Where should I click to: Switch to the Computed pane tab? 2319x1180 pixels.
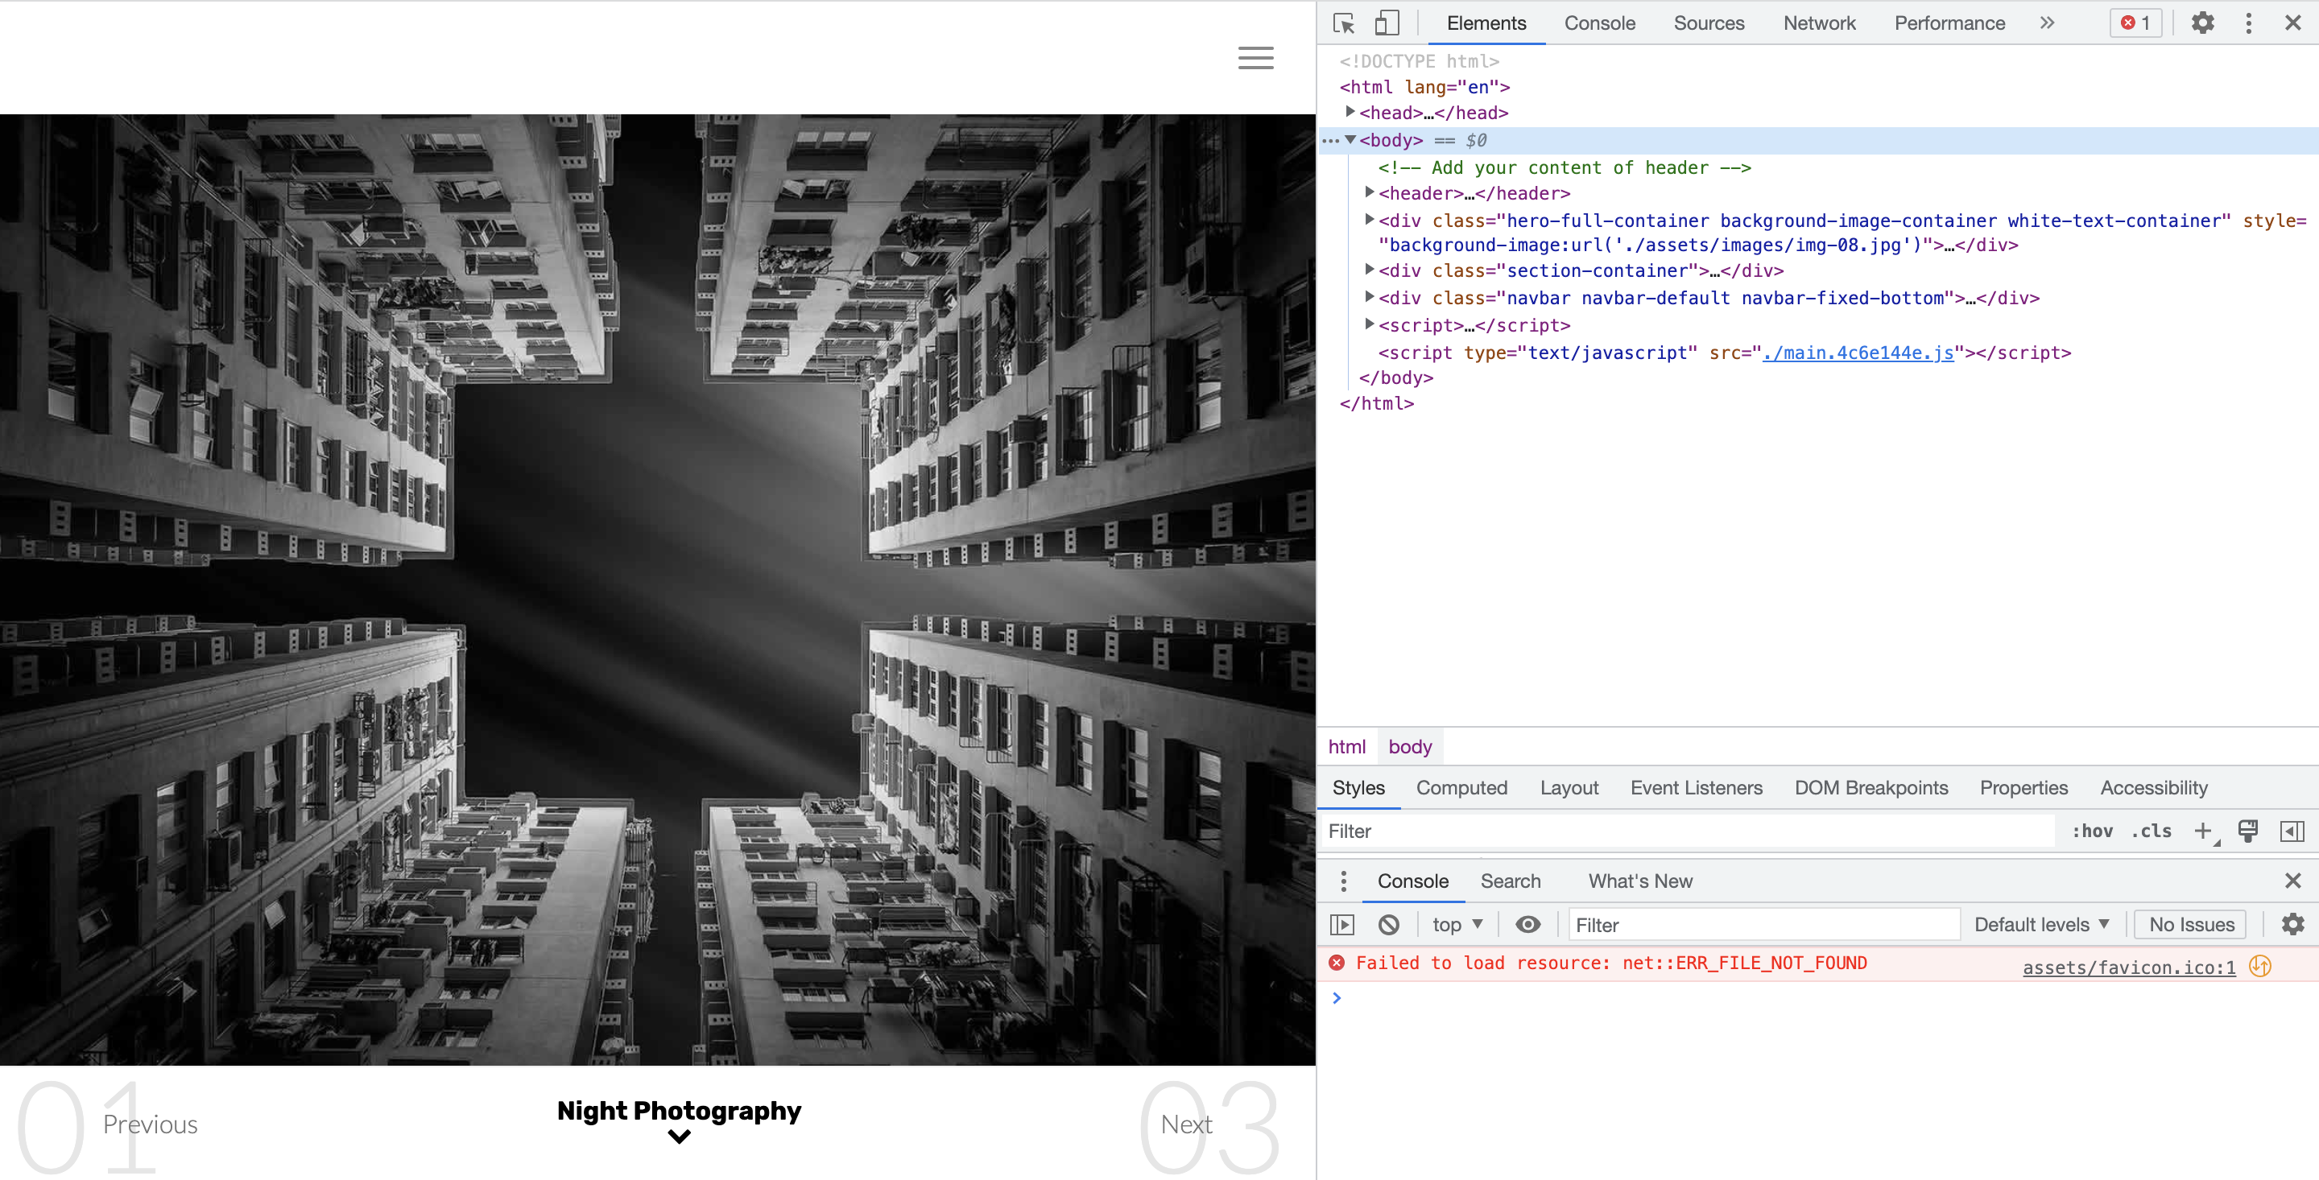pyautogui.click(x=1461, y=787)
